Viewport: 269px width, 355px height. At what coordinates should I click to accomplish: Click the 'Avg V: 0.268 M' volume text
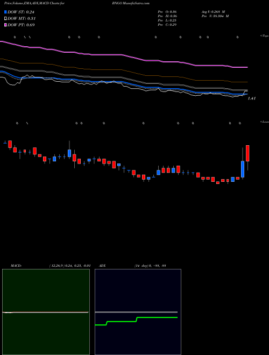[x=213, y=12]
